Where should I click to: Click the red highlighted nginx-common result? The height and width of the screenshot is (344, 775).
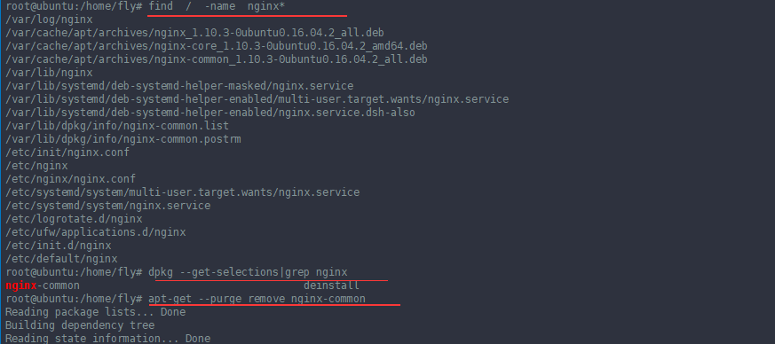point(43,285)
